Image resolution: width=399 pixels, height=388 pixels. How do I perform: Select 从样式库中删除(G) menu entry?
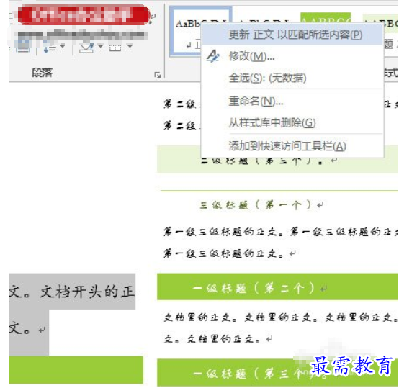point(292,123)
